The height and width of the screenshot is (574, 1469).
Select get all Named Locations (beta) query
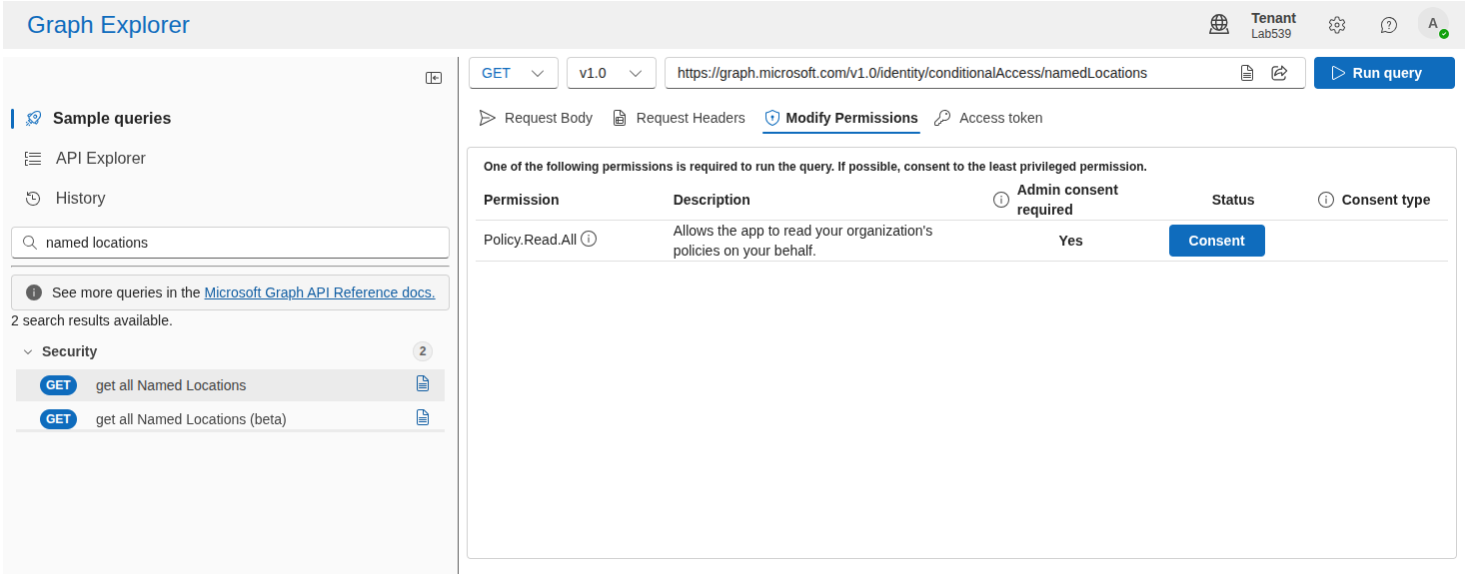click(230, 419)
